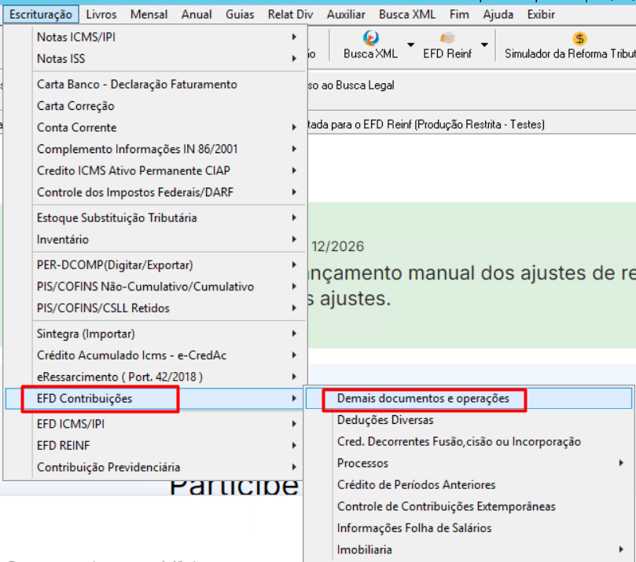This screenshot has width=636, height=562.
Task: Expand Sintegra (Importar) submenu
Action: pos(154,334)
